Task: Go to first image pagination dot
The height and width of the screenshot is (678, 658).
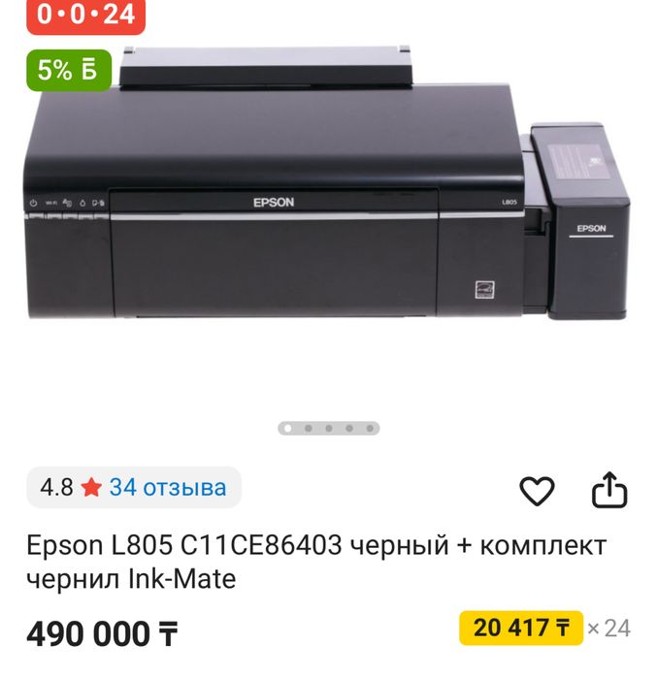Action: pos(287,429)
